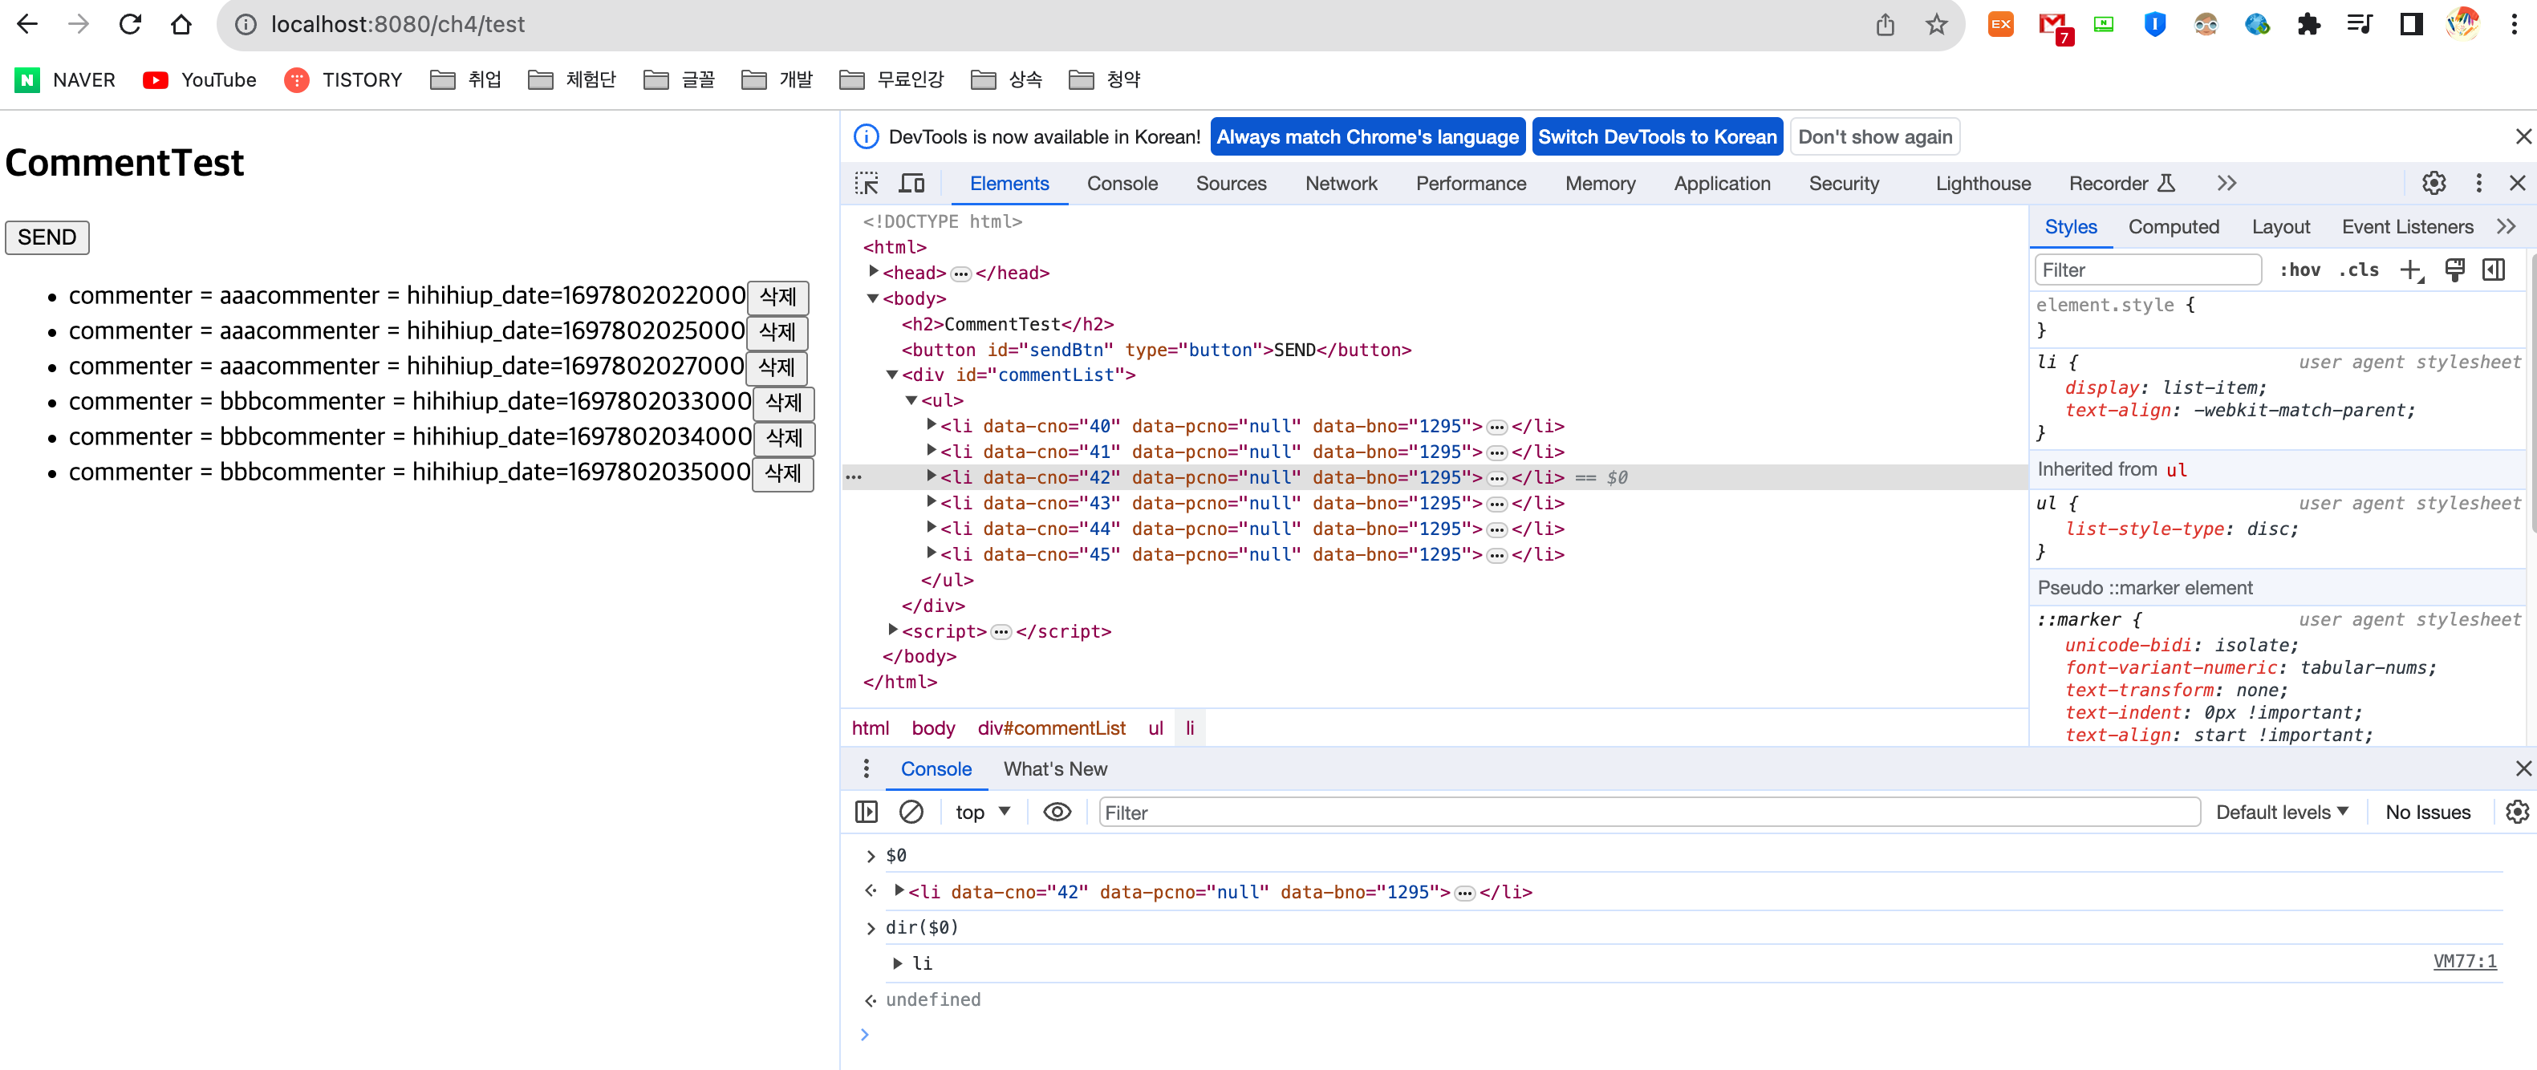
Task: Toggle the .cls element classes panel
Action: (x=2359, y=270)
